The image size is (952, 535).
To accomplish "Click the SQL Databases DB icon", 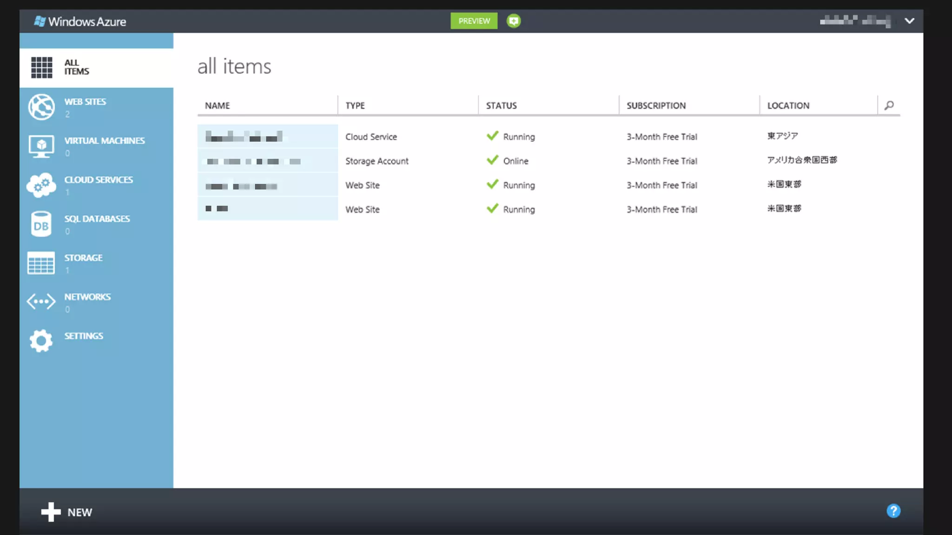I will coord(41,224).
